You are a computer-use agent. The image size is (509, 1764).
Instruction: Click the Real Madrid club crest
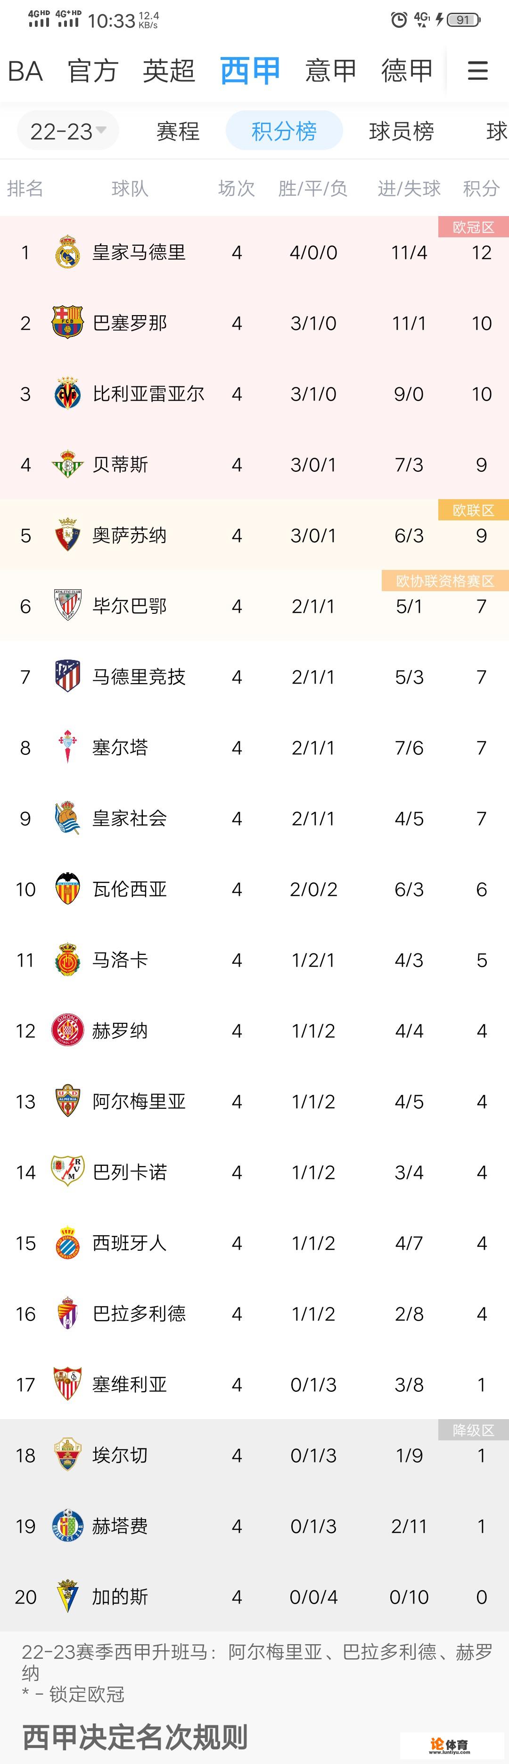click(67, 252)
